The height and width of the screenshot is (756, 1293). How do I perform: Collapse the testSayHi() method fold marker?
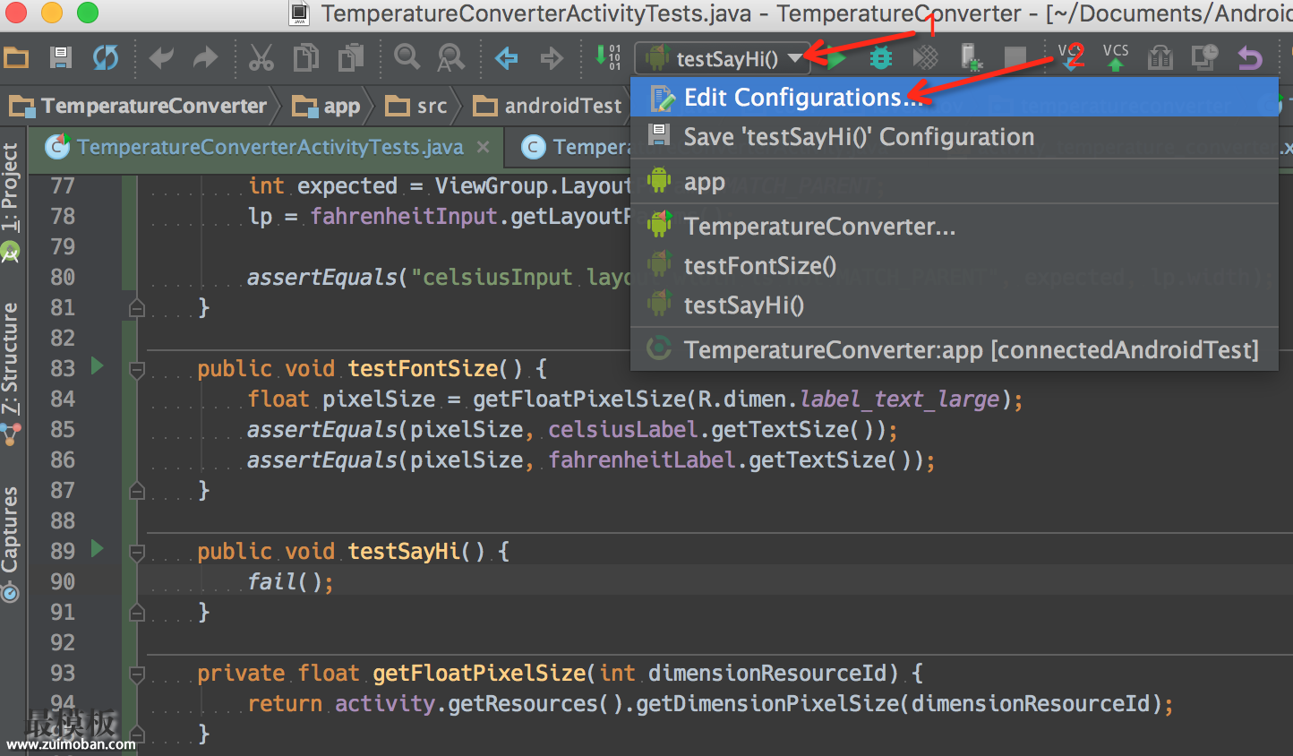tap(137, 552)
